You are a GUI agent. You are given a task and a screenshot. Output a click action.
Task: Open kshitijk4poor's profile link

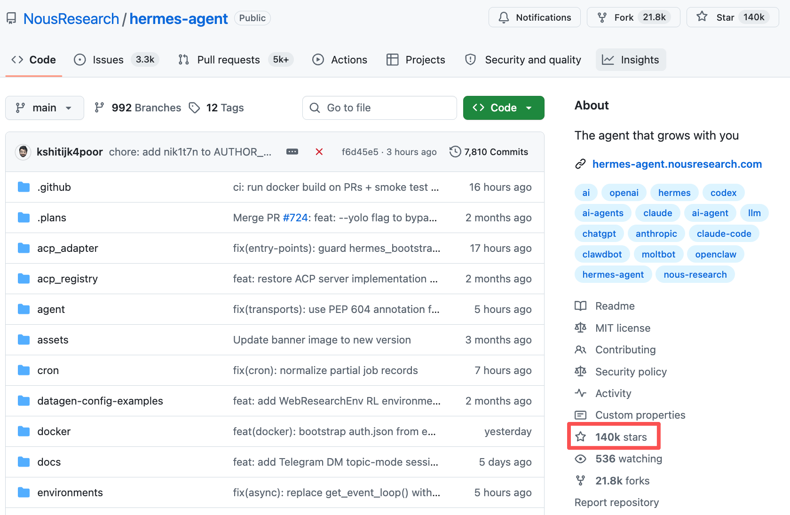point(70,152)
